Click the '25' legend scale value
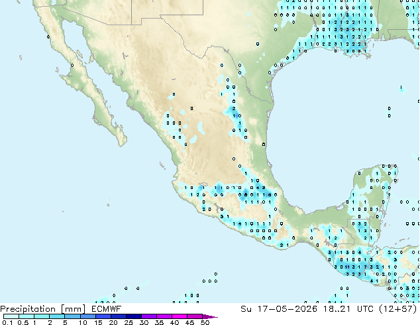The height and width of the screenshot is (325, 420). pyautogui.click(x=129, y=322)
